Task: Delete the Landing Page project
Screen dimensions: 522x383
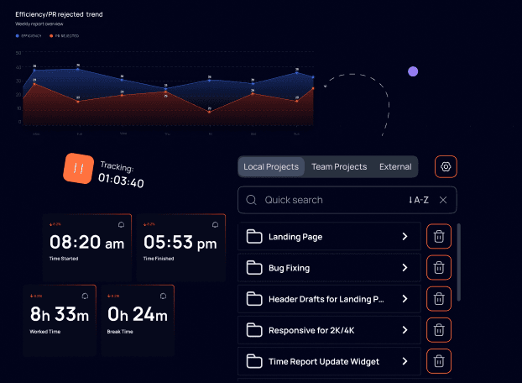Action: pos(439,237)
